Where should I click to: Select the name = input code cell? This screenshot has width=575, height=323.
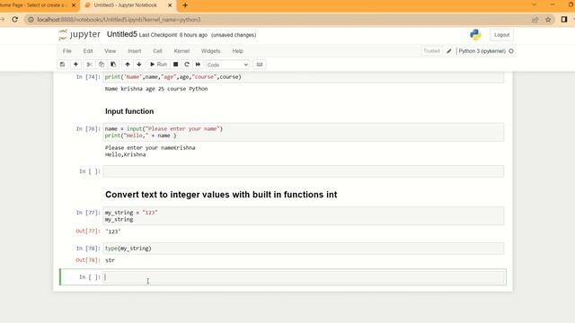coord(304,132)
